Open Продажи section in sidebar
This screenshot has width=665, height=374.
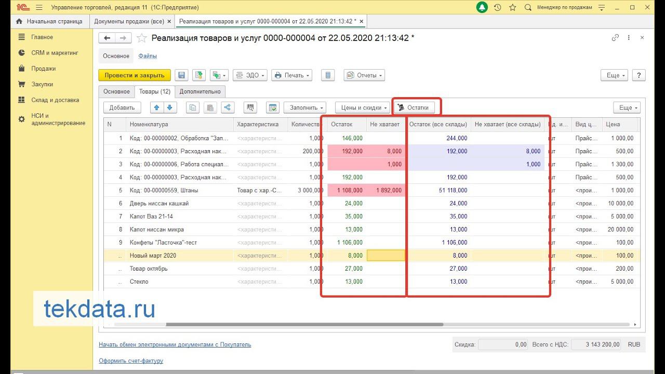[43, 69]
